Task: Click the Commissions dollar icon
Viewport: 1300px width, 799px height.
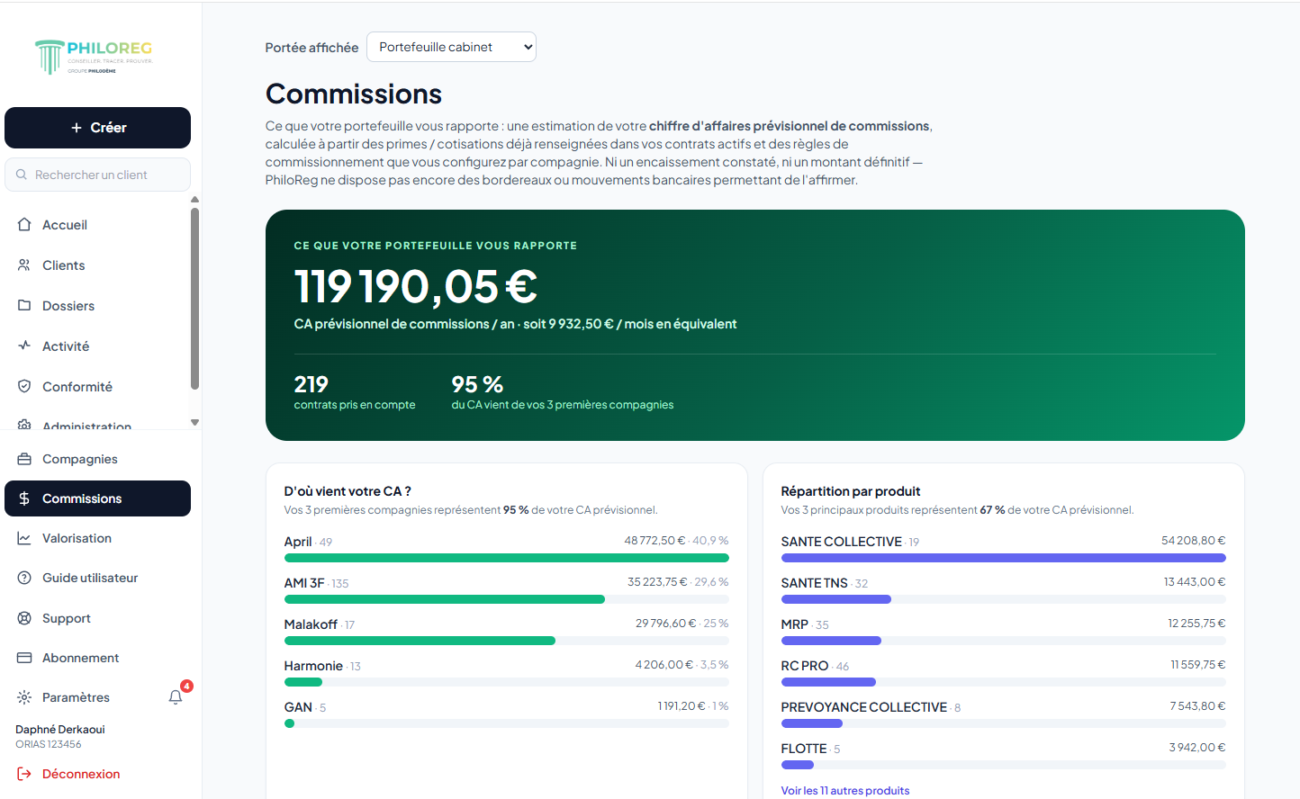Action: click(24, 498)
